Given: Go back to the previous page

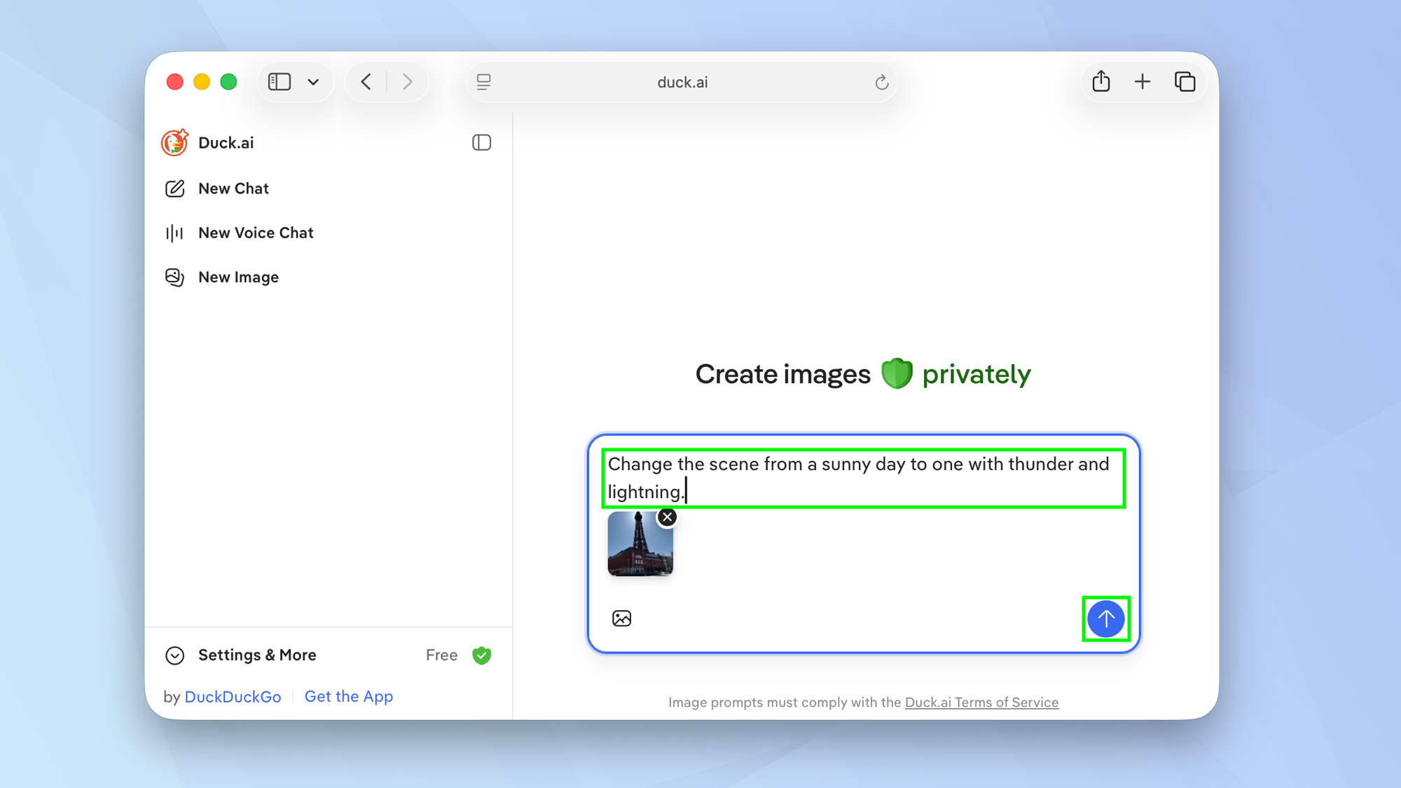Looking at the screenshot, I should [365, 81].
